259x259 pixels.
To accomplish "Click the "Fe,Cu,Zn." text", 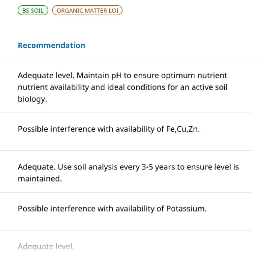I will click(183, 129).
